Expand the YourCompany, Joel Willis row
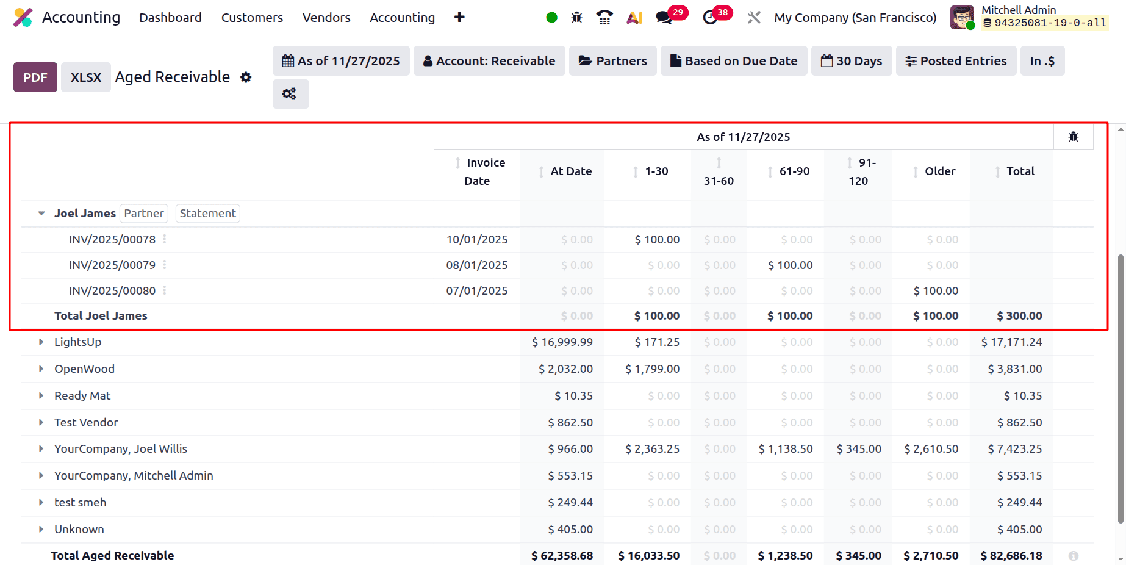 tap(41, 449)
